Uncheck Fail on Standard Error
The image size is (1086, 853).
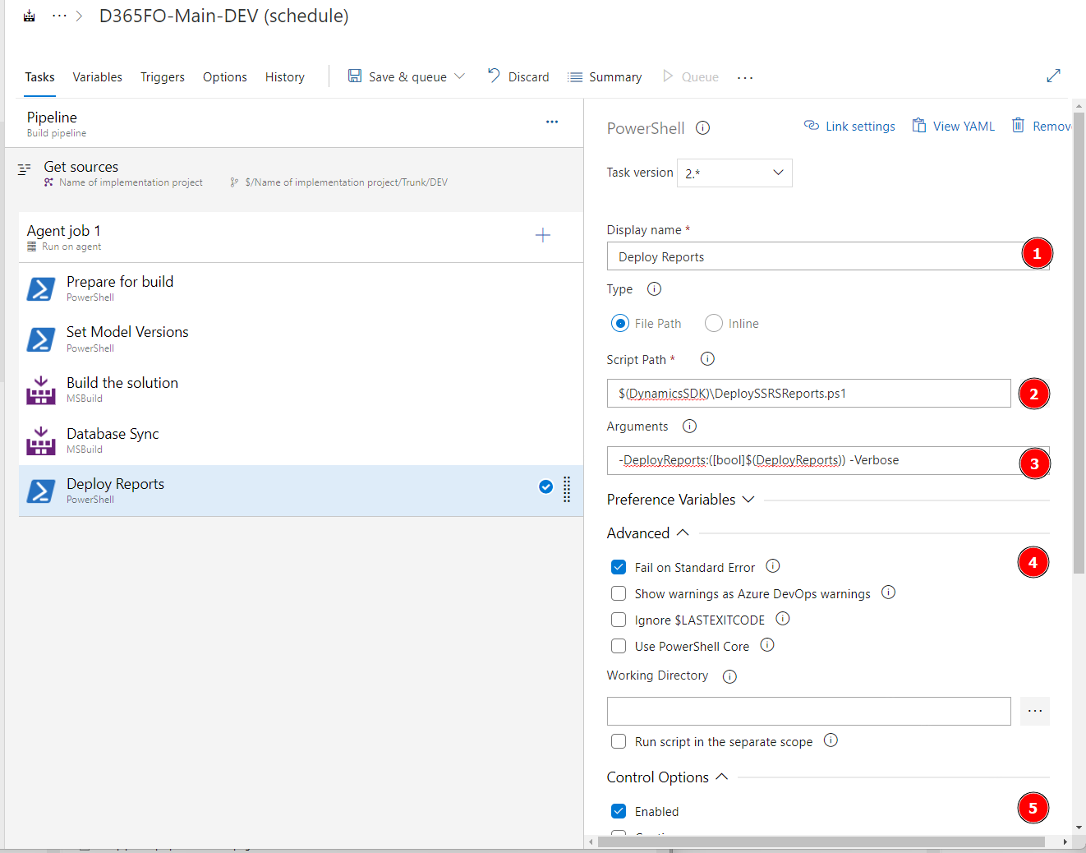point(619,567)
